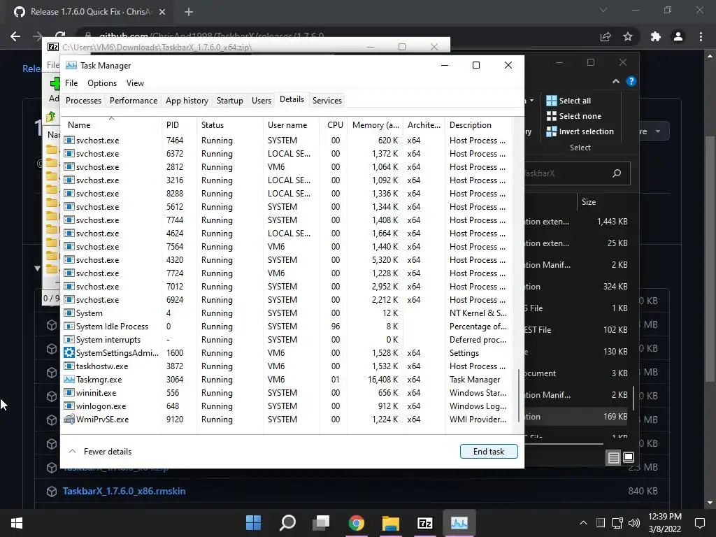This screenshot has height=537, width=716.
Task: Switch to App history tab
Action: (x=187, y=101)
